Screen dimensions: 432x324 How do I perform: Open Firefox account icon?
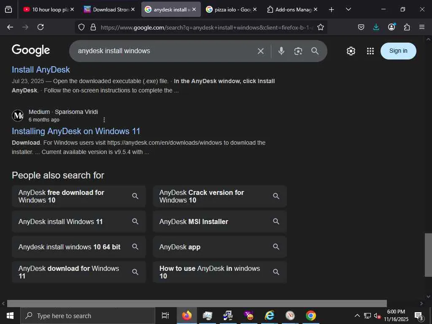point(391,27)
